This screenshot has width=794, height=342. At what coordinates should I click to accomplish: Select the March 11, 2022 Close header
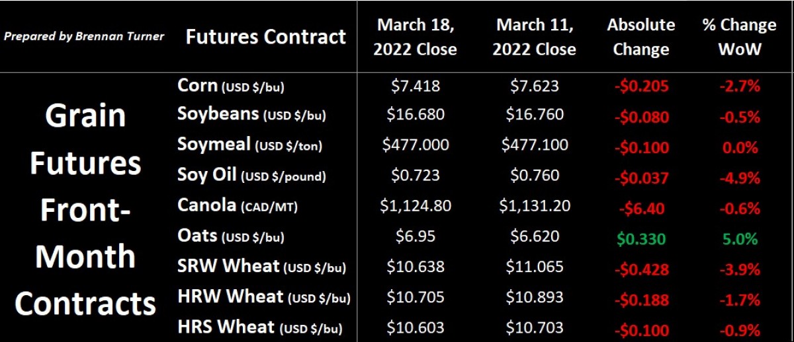[x=535, y=37]
